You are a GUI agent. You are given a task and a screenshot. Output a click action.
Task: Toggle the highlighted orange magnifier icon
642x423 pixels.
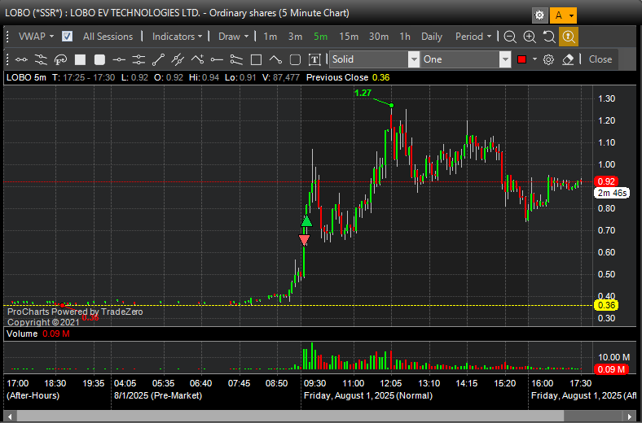(x=569, y=37)
